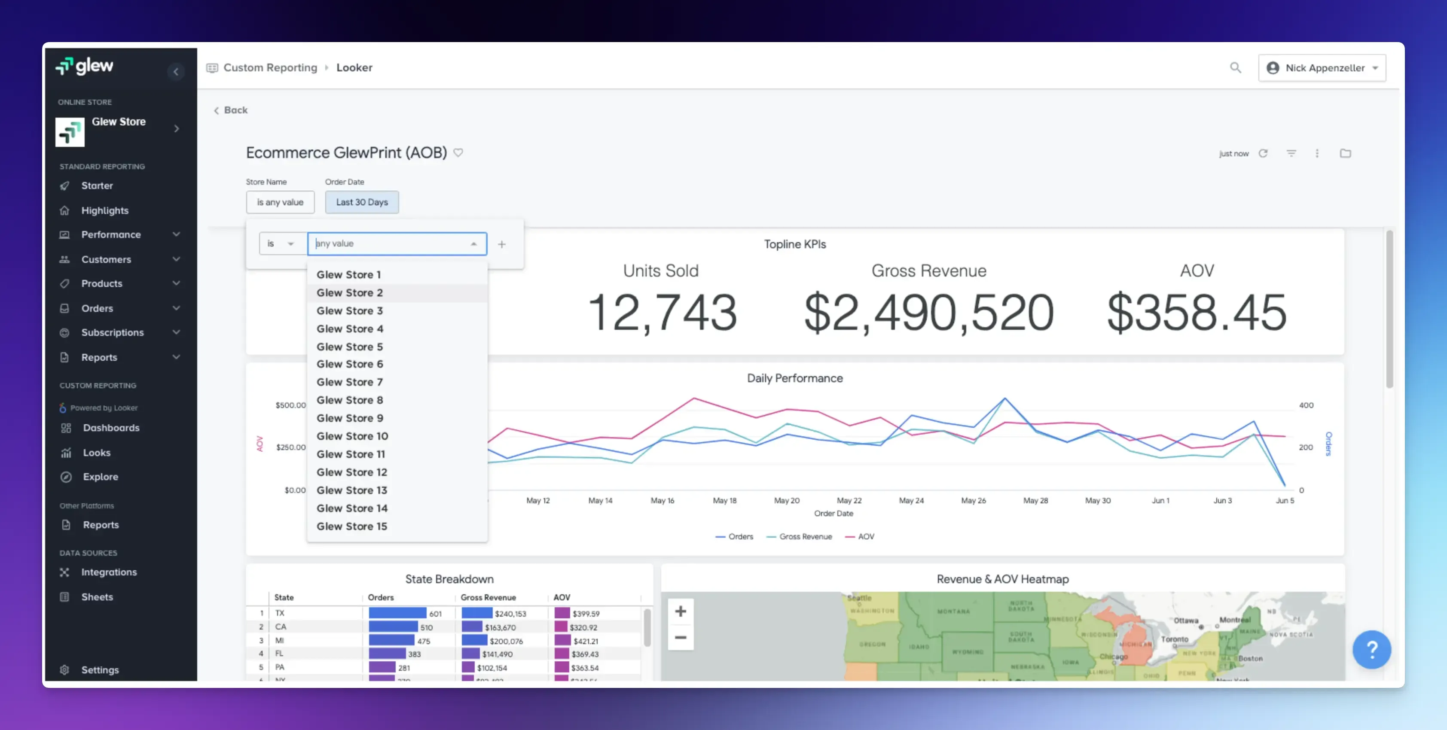1447x730 pixels.
Task: Click the folder icon in dashboard header
Action: click(x=1345, y=153)
